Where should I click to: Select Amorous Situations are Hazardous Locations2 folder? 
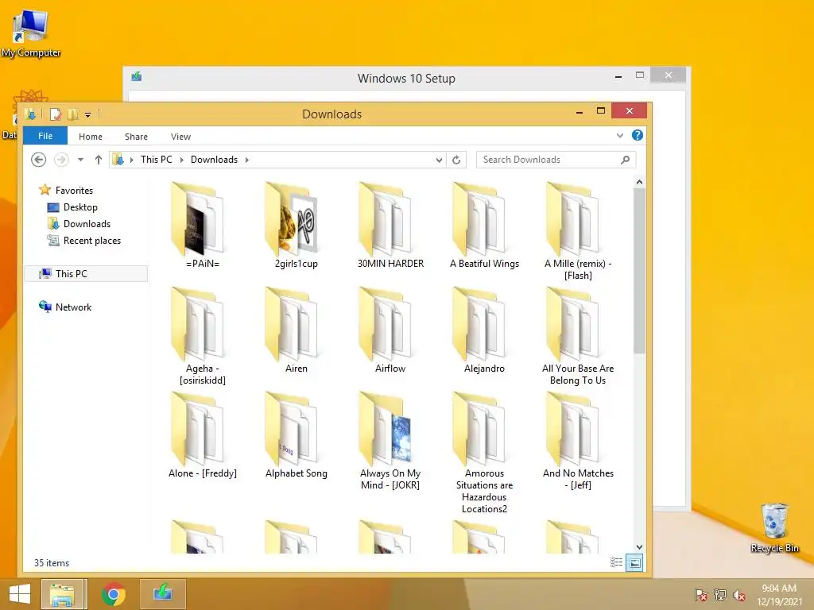tap(484, 452)
